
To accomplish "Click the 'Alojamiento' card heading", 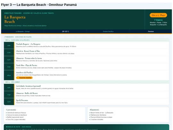I will coord(94,110).
